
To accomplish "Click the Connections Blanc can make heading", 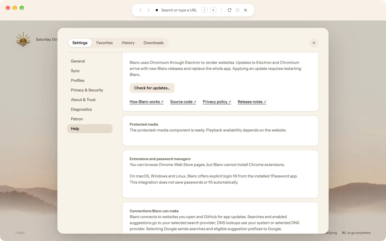I will pyautogui.click(x=154, y=211).
